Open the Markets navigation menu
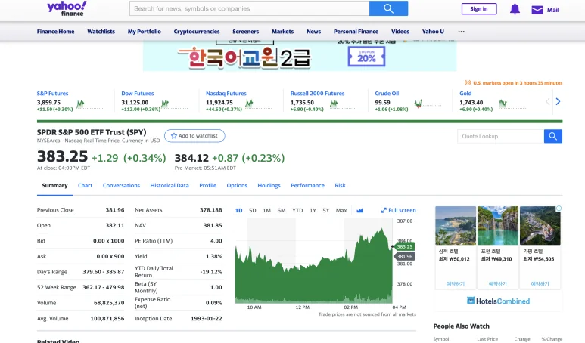The height and width of the screenshot is (343, 585). [x=282, y=32]
